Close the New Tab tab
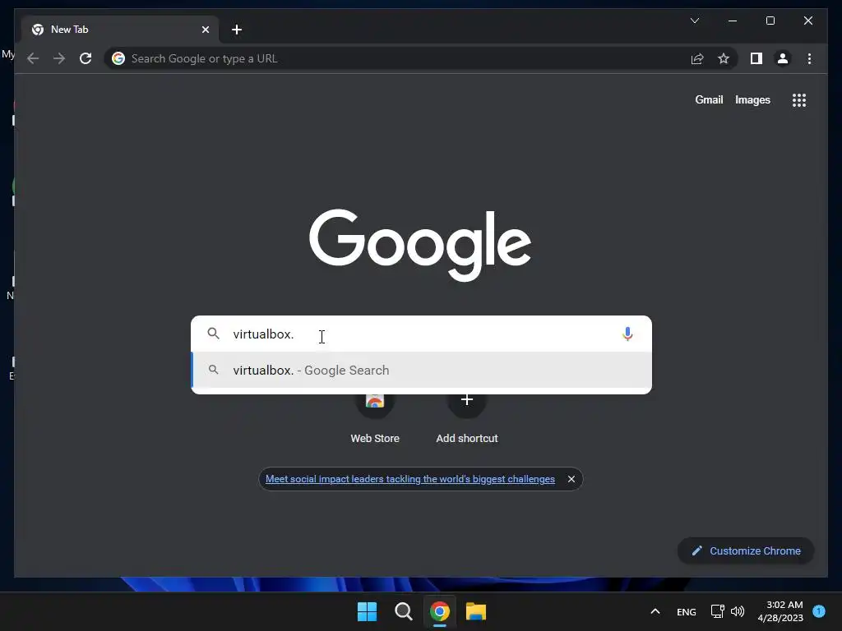842x631 pixels. (x=205, y=30)
